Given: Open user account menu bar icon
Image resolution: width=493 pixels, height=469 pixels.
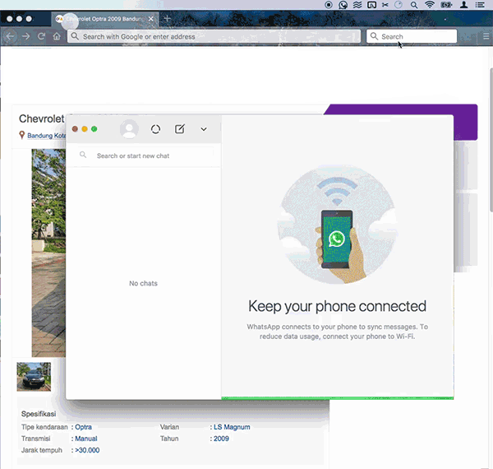Looking at the screenshot, I should tap(463, 5).
